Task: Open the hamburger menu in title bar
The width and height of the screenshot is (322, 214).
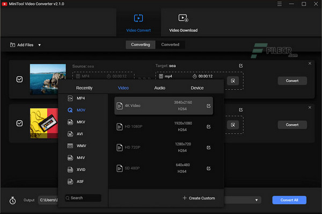Action: click(280, 4)
